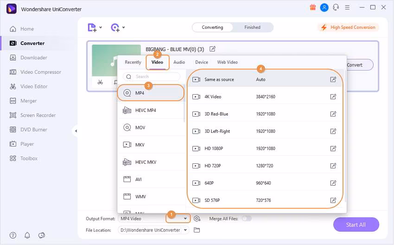This screenshot has width=394, height=245.
Task: Edit the HD 1080P preset
Action: point(333,148)
